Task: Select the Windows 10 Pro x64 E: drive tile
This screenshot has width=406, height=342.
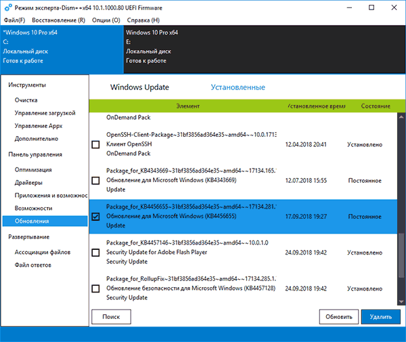Action: (265, 49)
